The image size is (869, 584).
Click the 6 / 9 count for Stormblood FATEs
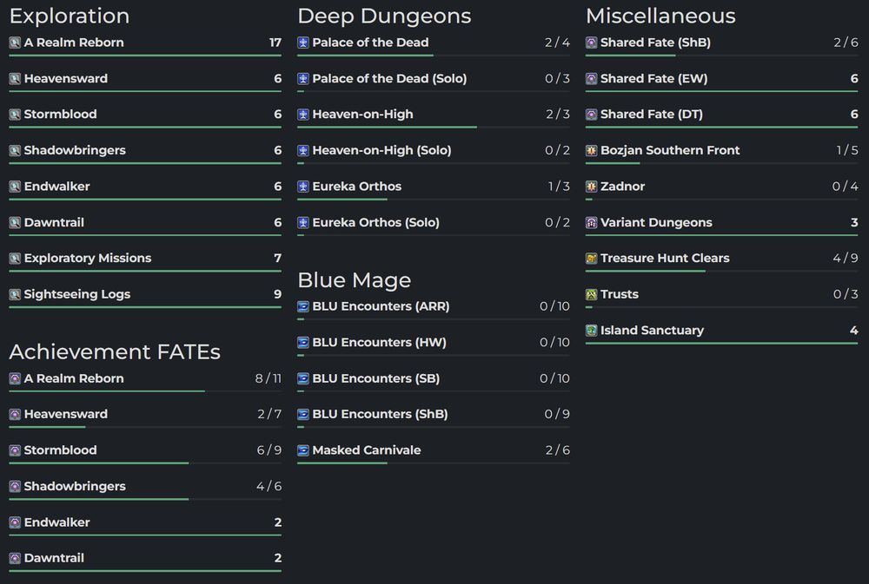(269, 450)
